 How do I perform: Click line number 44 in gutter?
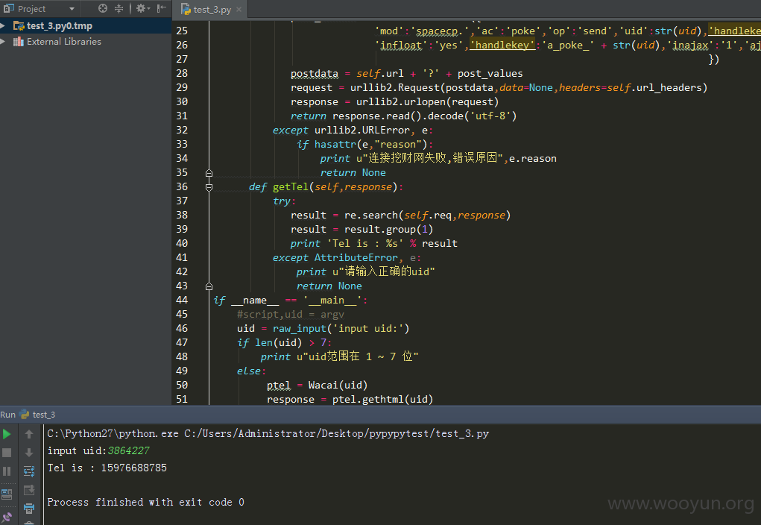click(182, 300)
